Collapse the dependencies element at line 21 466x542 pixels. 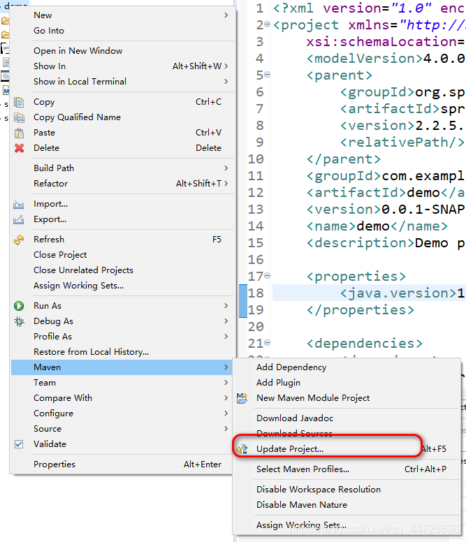[x=268, y=342]
